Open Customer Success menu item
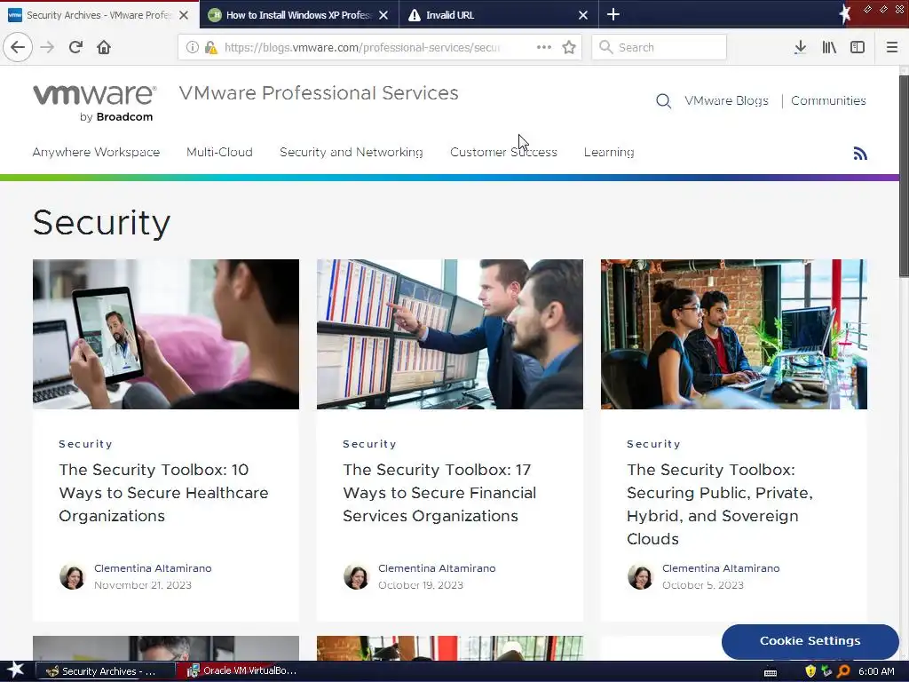The width and height of the screenshot is (909, 682). click(503, 152)
